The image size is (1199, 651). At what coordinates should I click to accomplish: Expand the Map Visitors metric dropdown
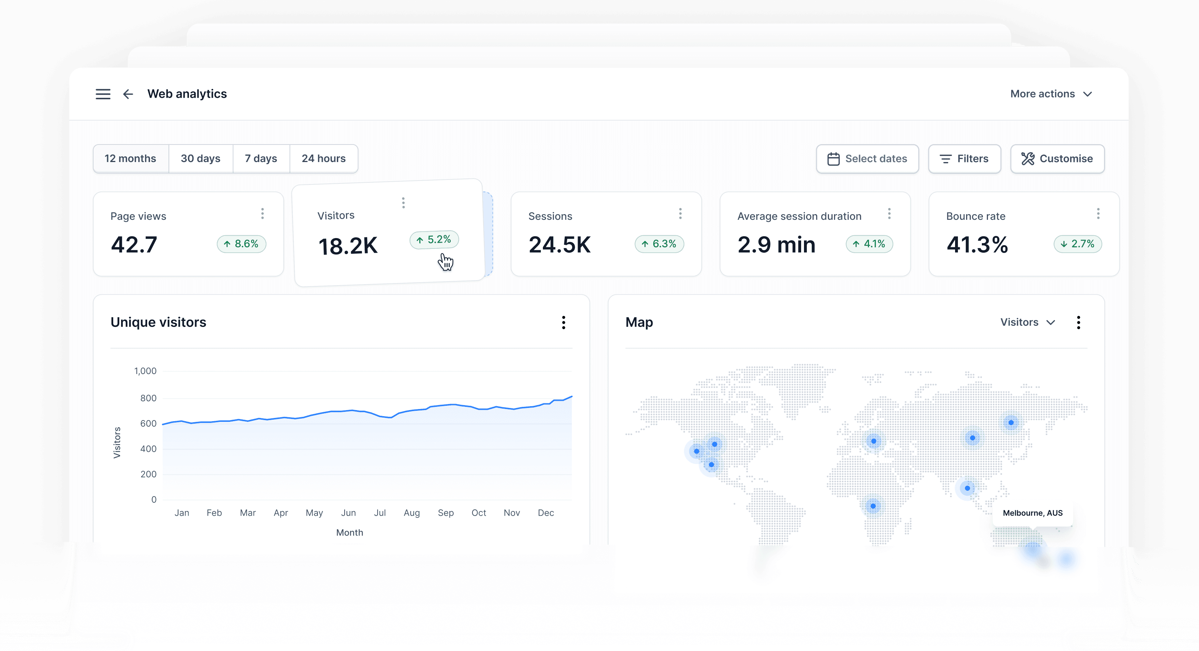pyautogui.click(x=1028, y=322)
